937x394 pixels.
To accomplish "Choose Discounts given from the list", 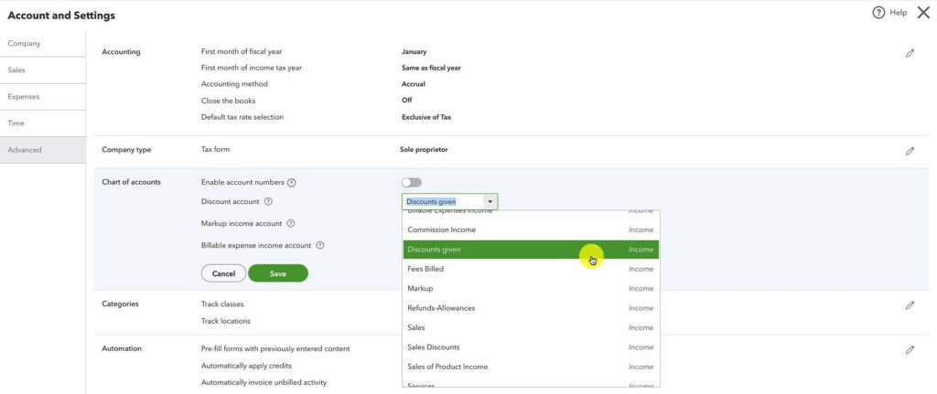I will pos(531,250).
